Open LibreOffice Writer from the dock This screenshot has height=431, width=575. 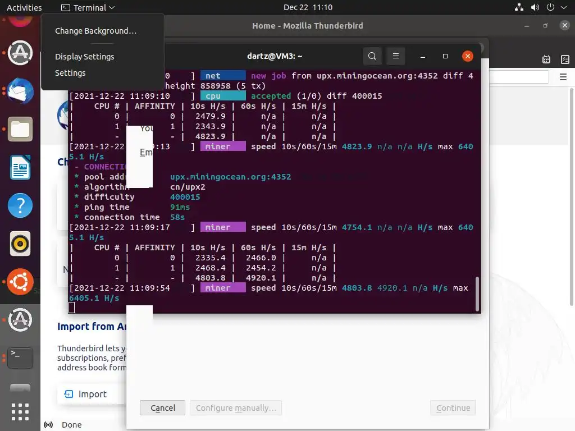pos(20,167)
